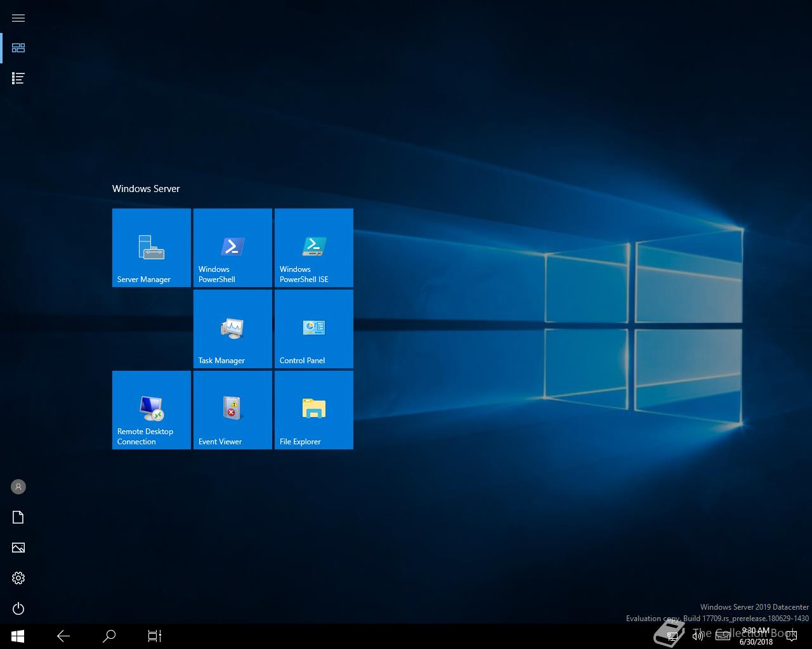The width and height of the screenshot is (812, 649).
Task: Open the Task Manager tile
Action: [x=233, y=329]
